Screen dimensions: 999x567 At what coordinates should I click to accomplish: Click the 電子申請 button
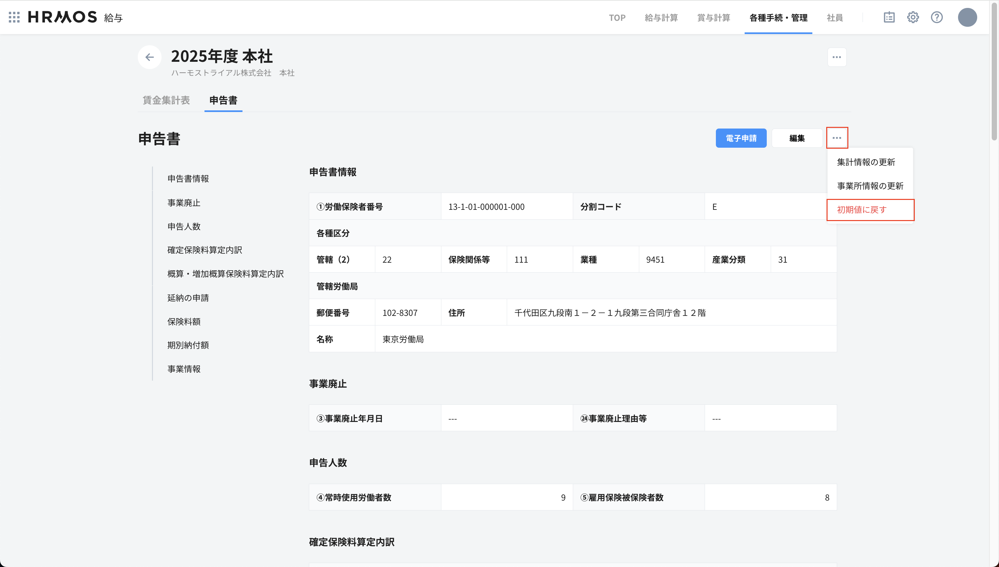click(741, 138)
